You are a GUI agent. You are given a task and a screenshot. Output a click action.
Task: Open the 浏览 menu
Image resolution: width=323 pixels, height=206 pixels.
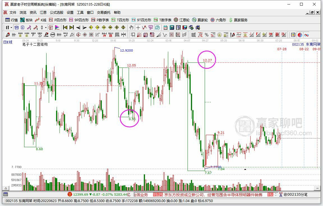pyautogui.click(x=23, y=13)
